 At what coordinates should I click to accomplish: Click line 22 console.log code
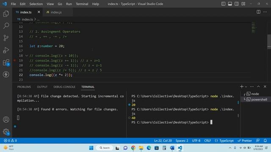(x=51, y=75)
